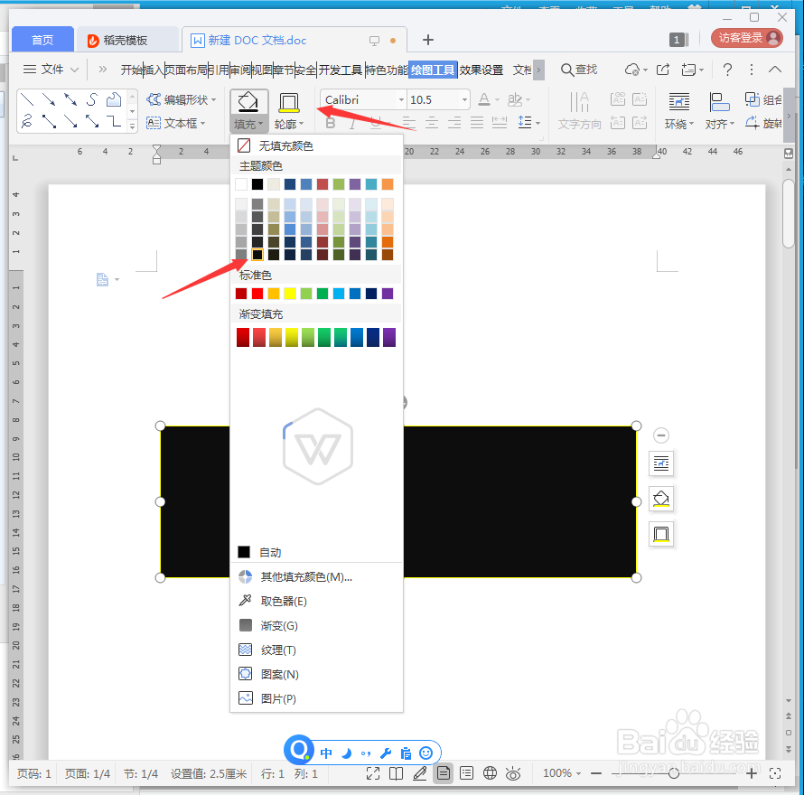
Task: Click the Outline (轮廓) shape icon
Action: [x=289, y=103]
